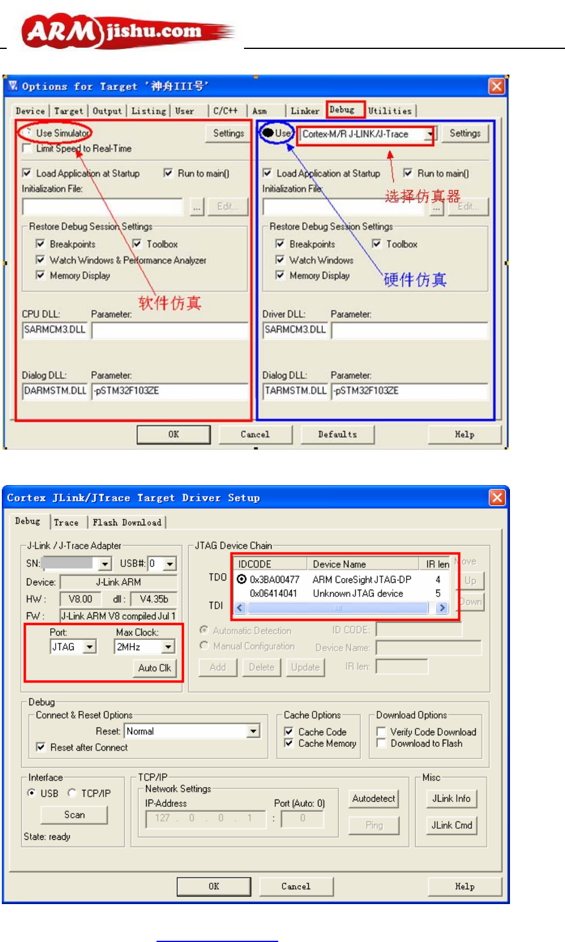Enable Verify Code Download

381,732
